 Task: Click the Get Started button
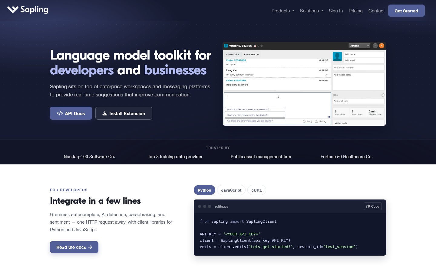(x=406, y=11)
